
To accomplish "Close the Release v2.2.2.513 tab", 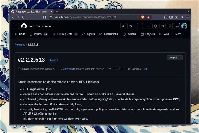I will [51, 11].
